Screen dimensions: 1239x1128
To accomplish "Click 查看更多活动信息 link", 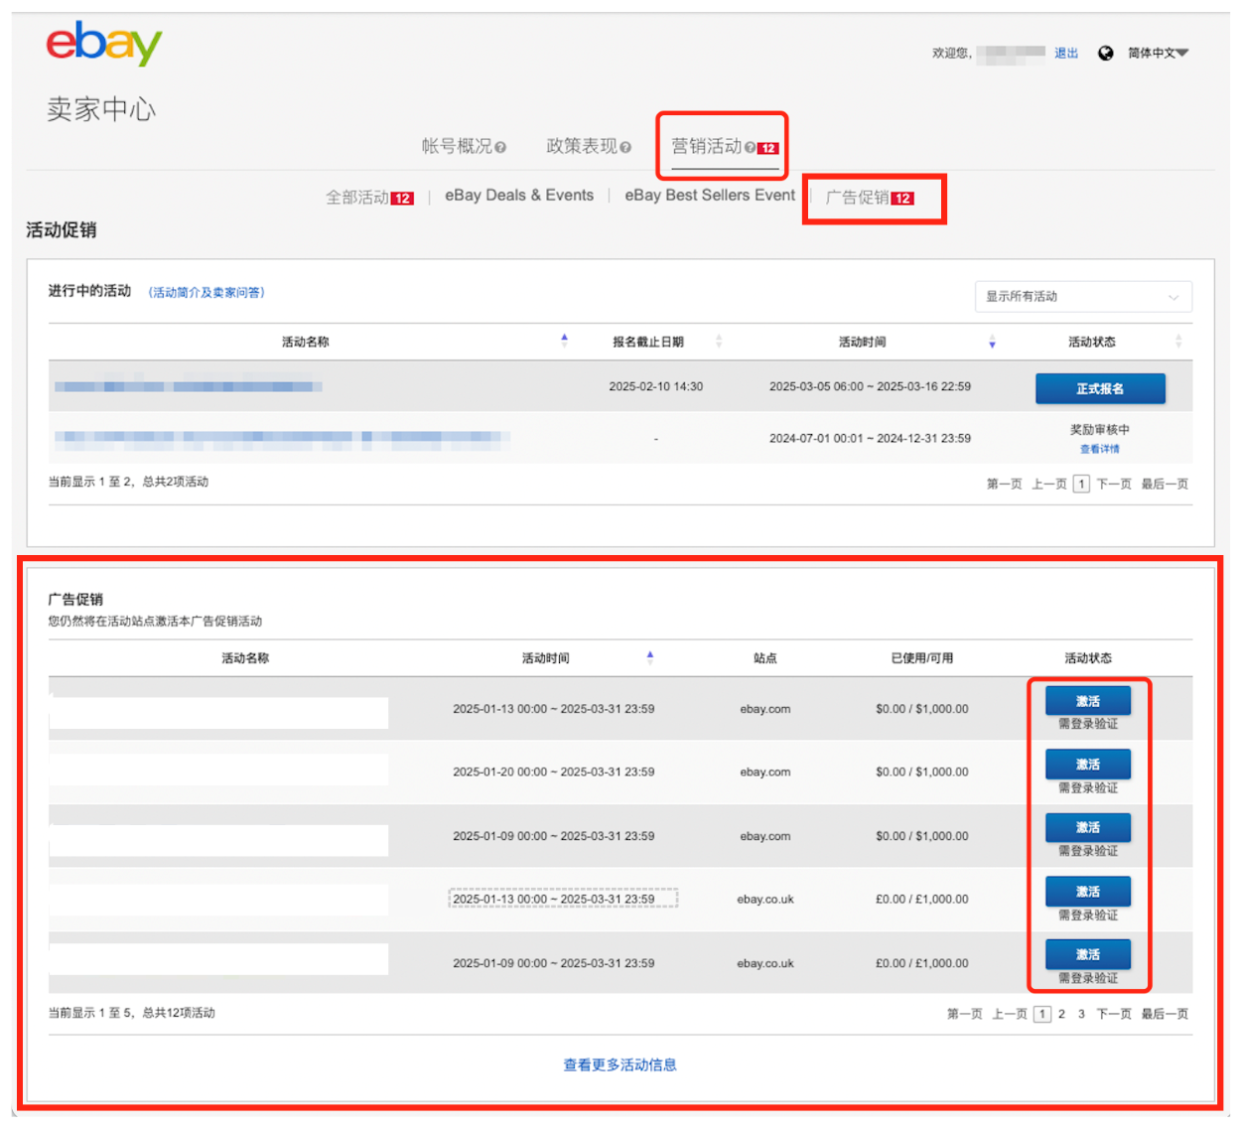I will click(619, 1064).
